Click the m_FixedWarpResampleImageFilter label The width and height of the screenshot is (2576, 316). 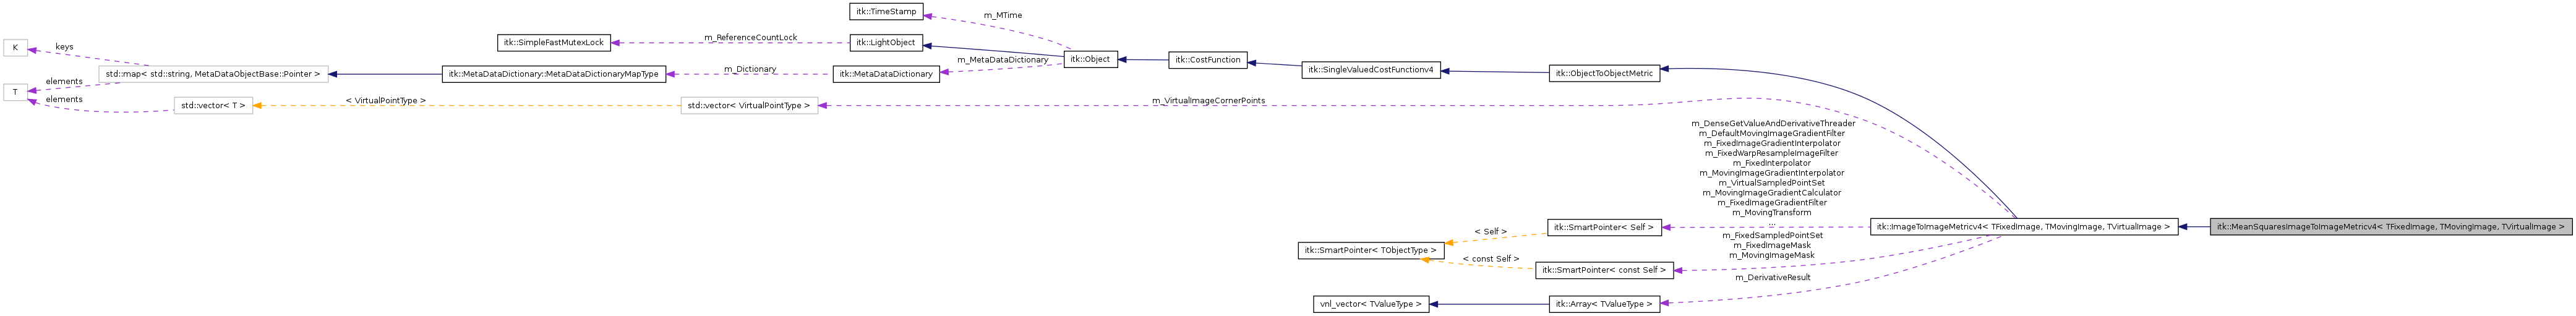click(x=1772, y=153)
